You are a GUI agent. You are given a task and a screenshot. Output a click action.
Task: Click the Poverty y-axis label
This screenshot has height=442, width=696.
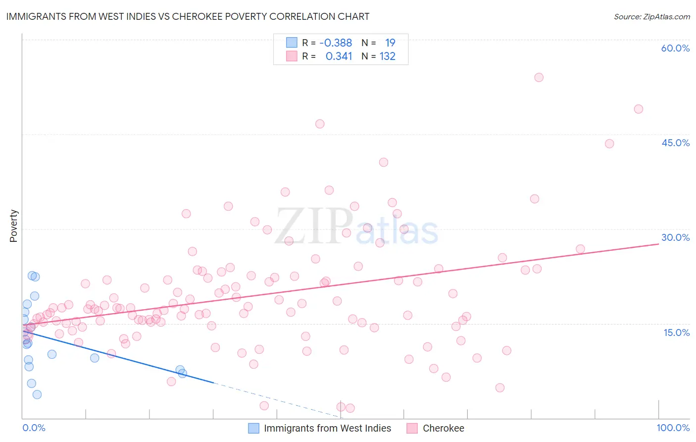pos(13,226)
